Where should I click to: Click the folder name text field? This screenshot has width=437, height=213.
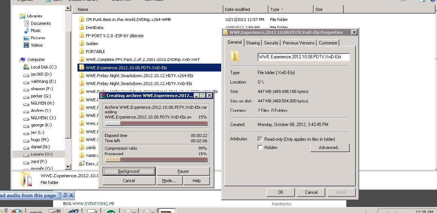303,57
